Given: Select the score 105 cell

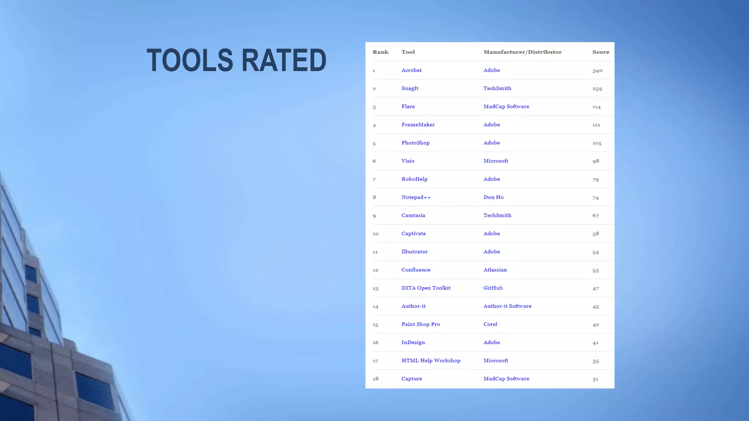Looking at the screenshot, I should (597, 143).
